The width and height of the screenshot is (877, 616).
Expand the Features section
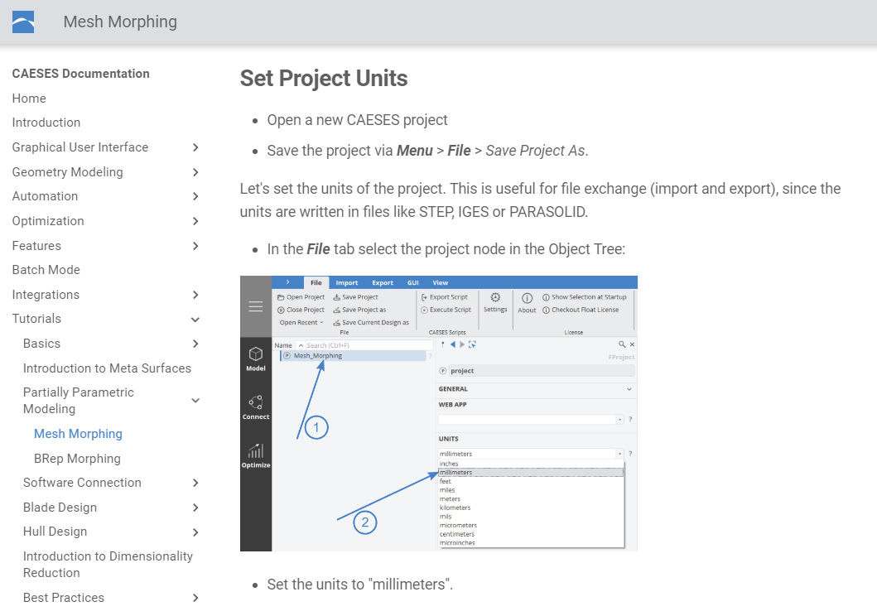coord(195,245)
